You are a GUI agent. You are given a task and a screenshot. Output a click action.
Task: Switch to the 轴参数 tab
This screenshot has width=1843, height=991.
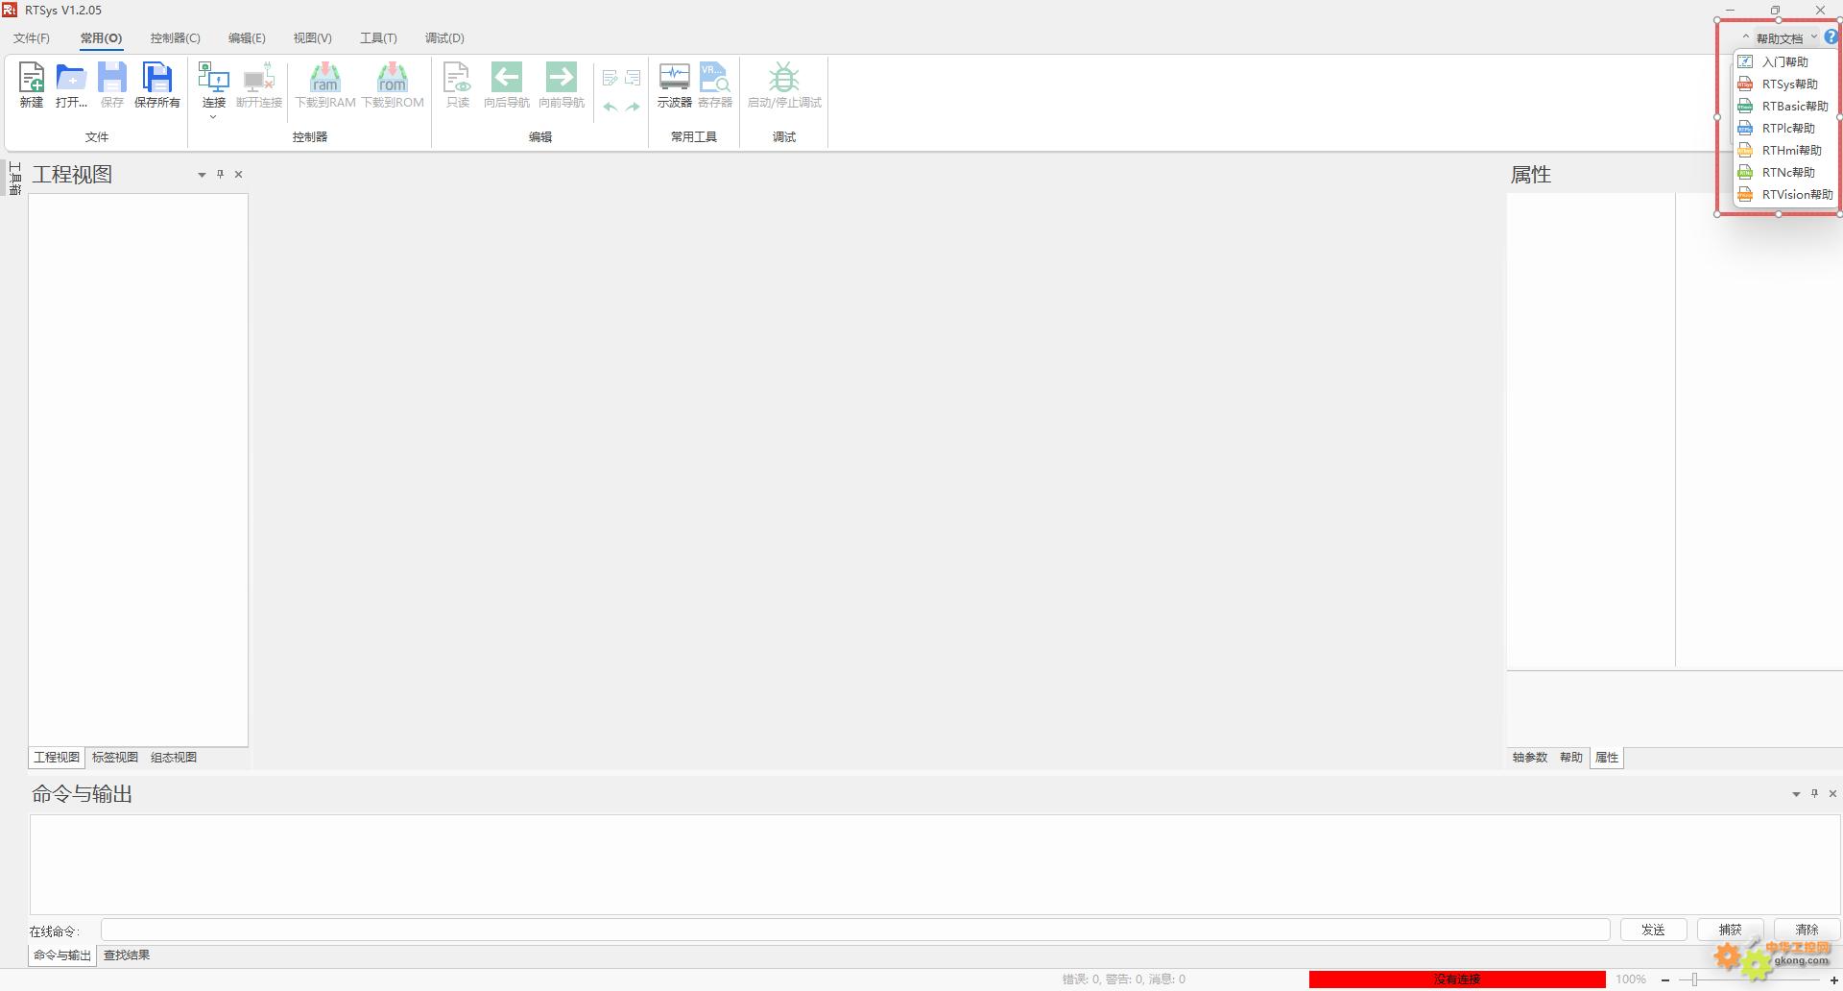1530,758
